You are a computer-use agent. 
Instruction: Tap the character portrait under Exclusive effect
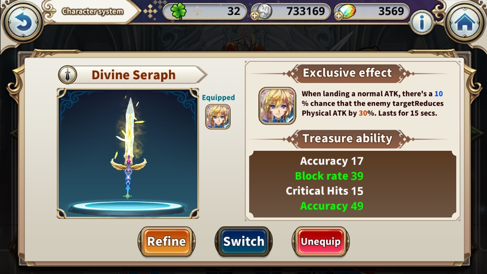click(x=277, y=106)
